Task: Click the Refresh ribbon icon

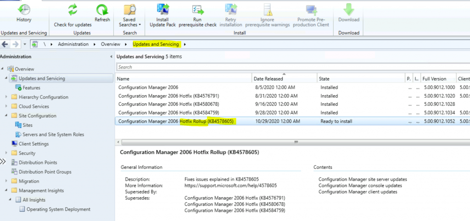Action: 102,10
